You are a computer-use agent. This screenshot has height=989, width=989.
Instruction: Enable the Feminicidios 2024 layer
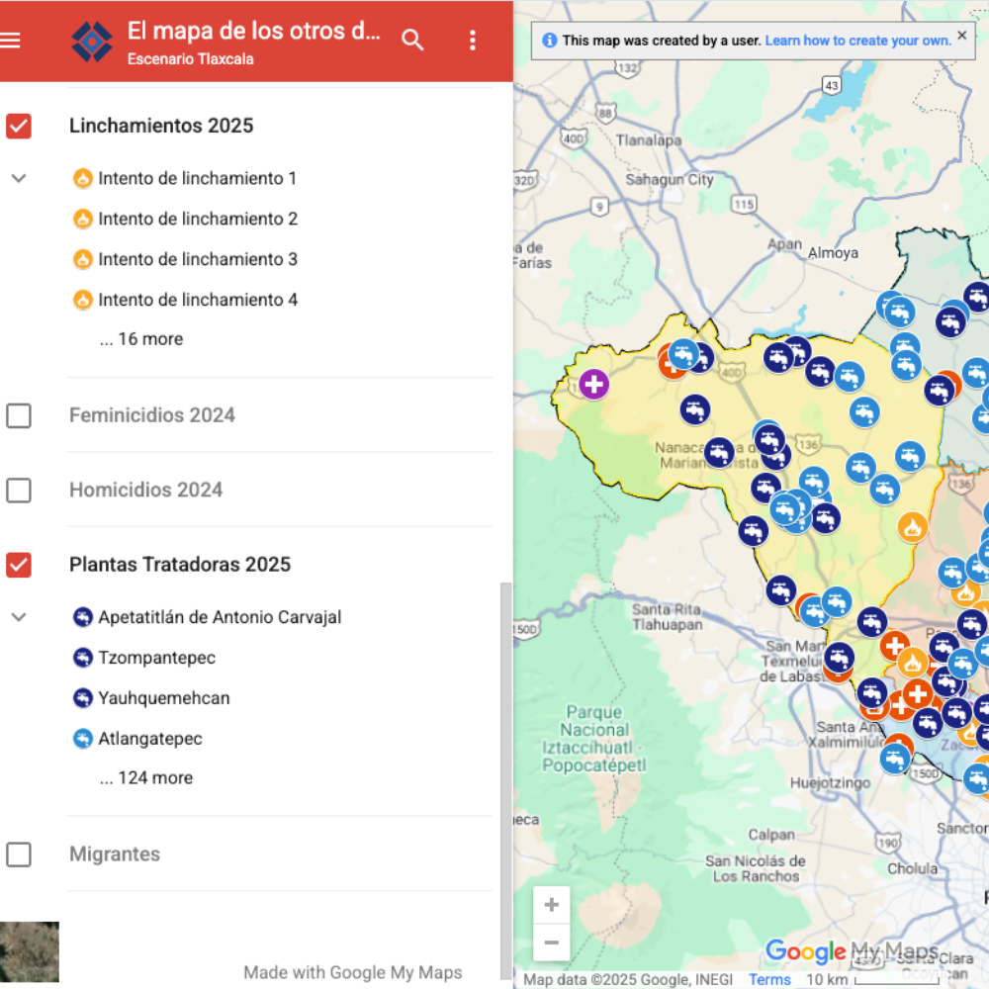point(19,415)
